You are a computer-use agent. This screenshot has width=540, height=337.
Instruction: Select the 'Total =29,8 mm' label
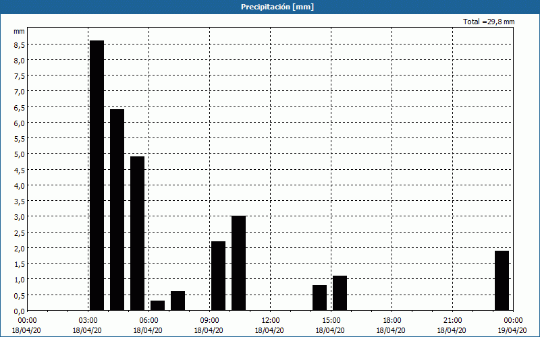coord(489,22)
